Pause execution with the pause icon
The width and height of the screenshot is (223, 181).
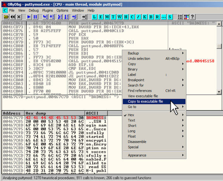pos(35,17)
